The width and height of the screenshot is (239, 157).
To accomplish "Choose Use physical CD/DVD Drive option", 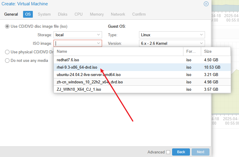I will (7, 52).
